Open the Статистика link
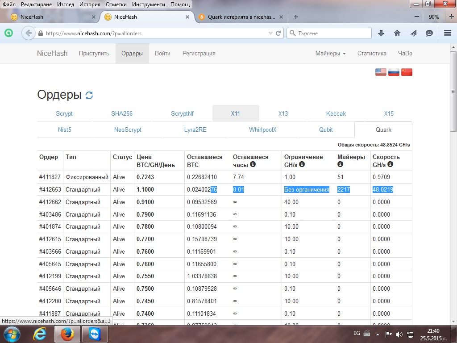The height and width of the screenshot is (343, 457). [372, 54]
